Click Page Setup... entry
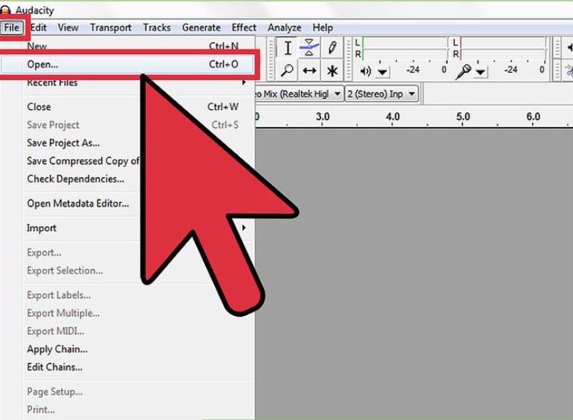 click(x=138, y=392)
